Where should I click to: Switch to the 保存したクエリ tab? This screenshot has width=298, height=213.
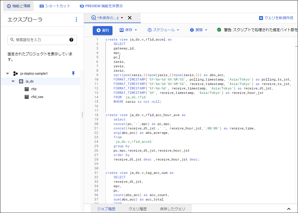pos(172,209)
